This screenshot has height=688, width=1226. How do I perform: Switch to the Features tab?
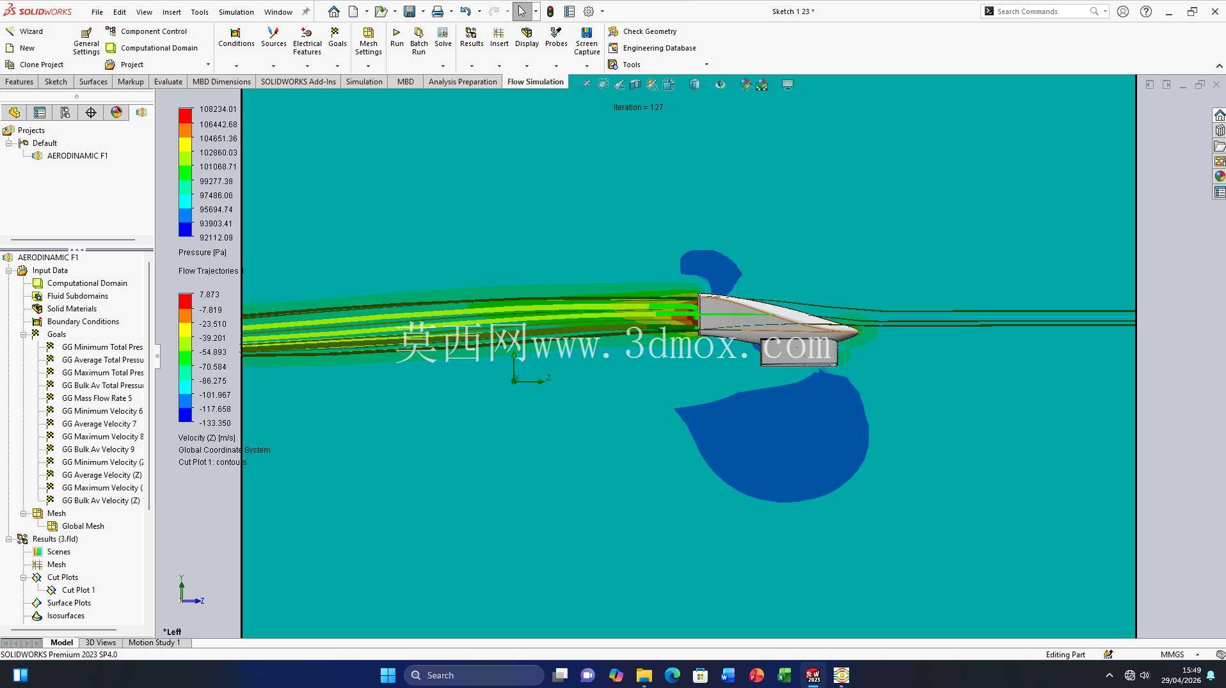19,82
